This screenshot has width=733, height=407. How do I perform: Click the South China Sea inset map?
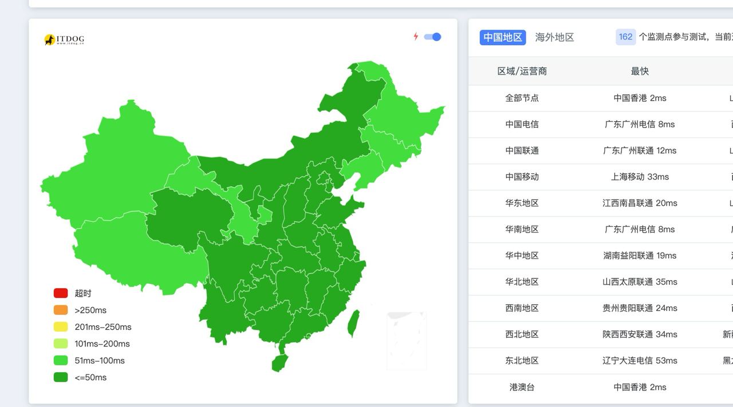tap(407, 340)
